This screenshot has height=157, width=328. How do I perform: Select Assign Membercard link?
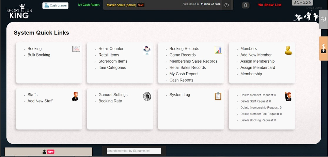pyautogui.click(x=258, y=67)
